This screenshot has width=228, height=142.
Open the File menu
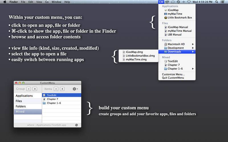(23, 2)
